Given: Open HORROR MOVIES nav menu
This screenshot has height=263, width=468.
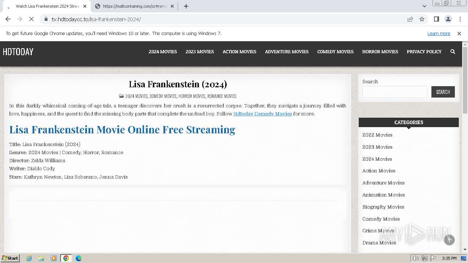Looking at the screenshot, I should 380,52.
